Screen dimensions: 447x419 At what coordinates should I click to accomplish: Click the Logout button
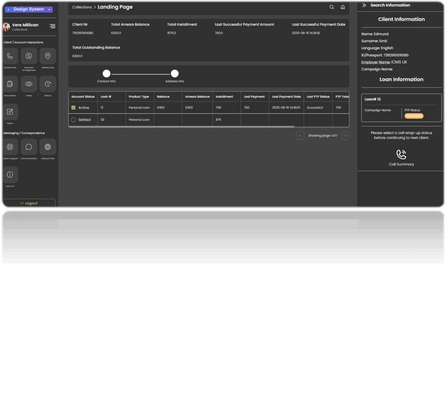[x=29, y=203]
